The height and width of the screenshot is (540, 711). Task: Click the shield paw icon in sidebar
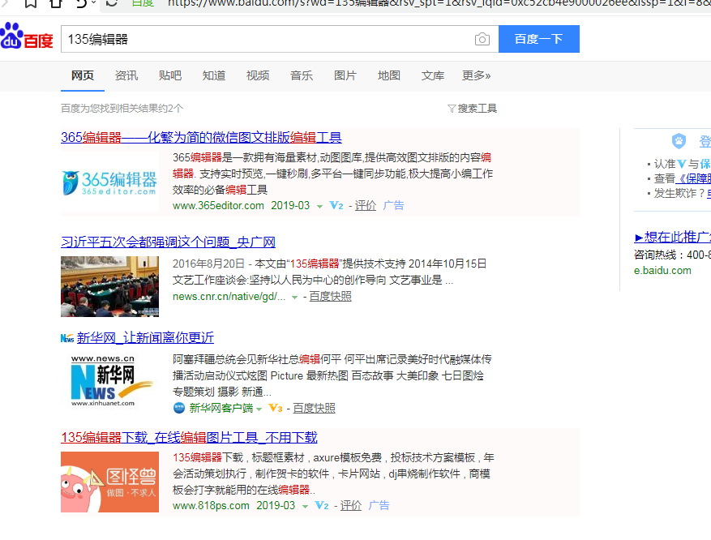(679, 141)
